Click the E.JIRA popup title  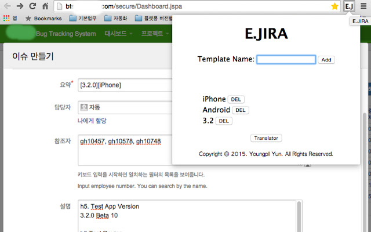coord(266,34)
